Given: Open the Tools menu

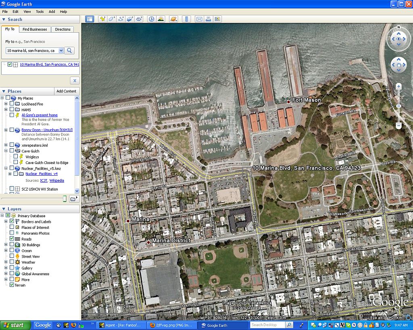Looking at the screenshot, I should (40, 12).
